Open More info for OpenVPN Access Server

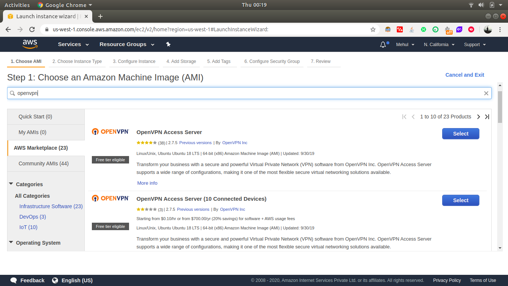(147, 183)
